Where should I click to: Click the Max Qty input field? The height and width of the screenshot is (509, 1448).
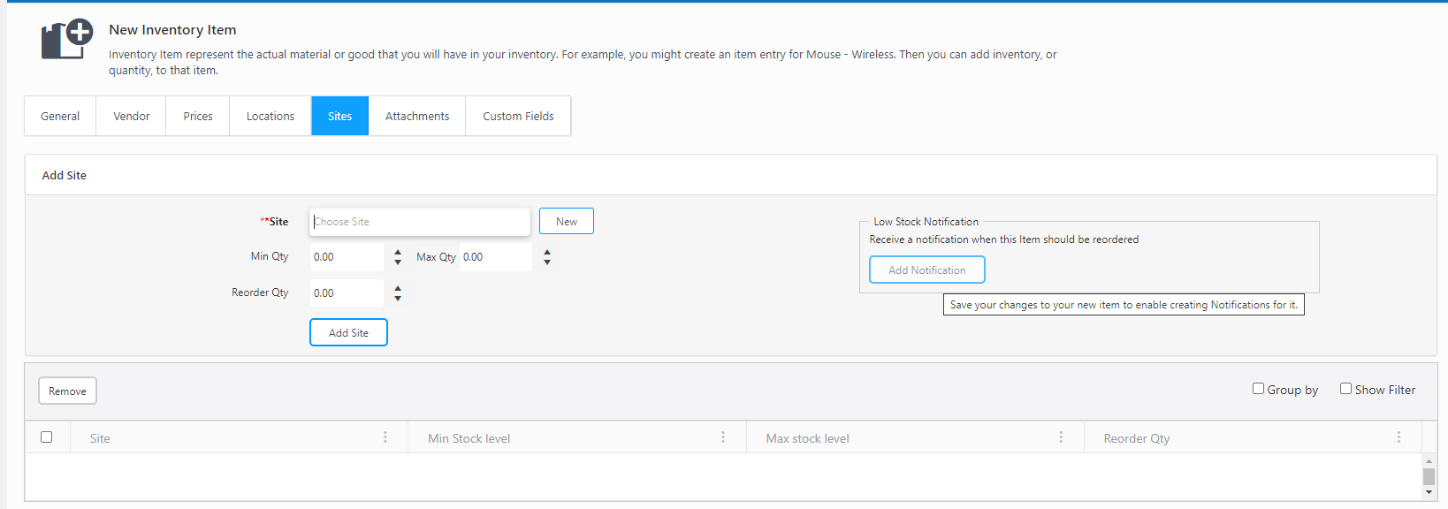tap(495, 257)
